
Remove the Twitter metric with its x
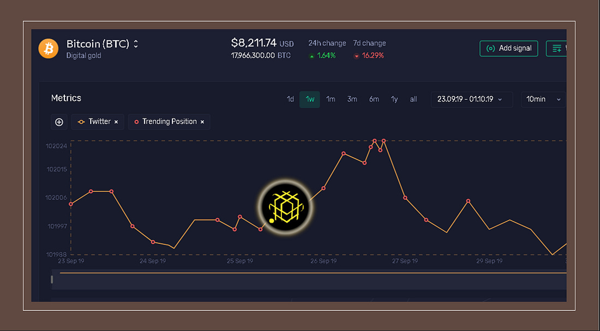pyautogui.click(x=116, y=122)
